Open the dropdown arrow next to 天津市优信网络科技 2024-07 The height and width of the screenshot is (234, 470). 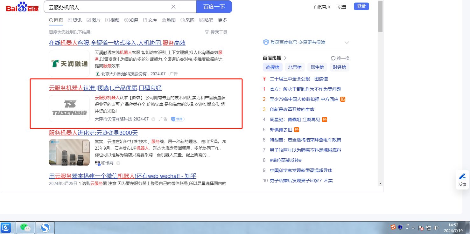click(153, 119)
